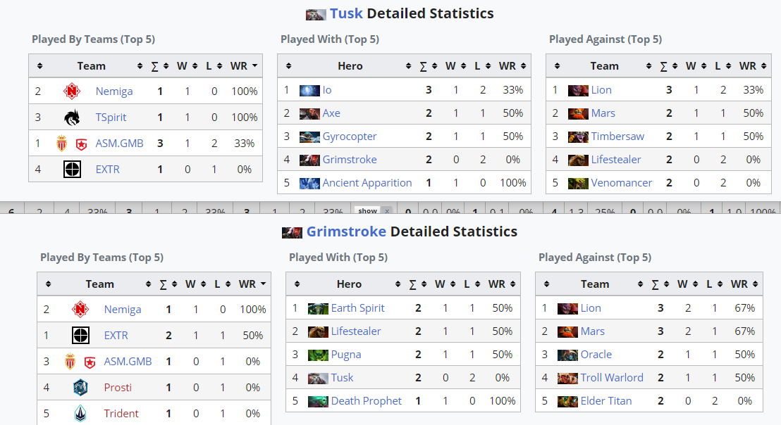The height and width of the screenshot is (425, 781).
Task: Open the Elder Titan hero link
Action: pyautogui.click(x=605, y=401)
